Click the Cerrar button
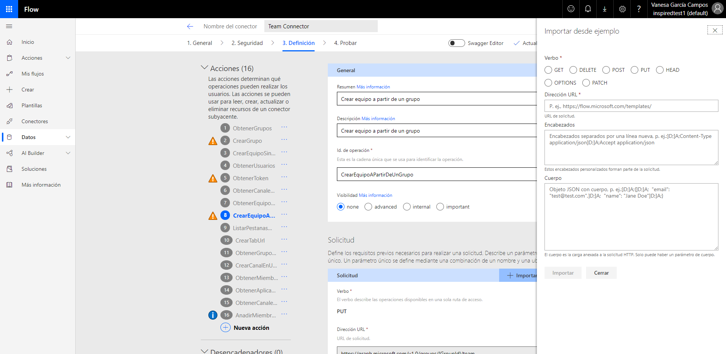This screenshot has width=726, height=354. (601, 273)
